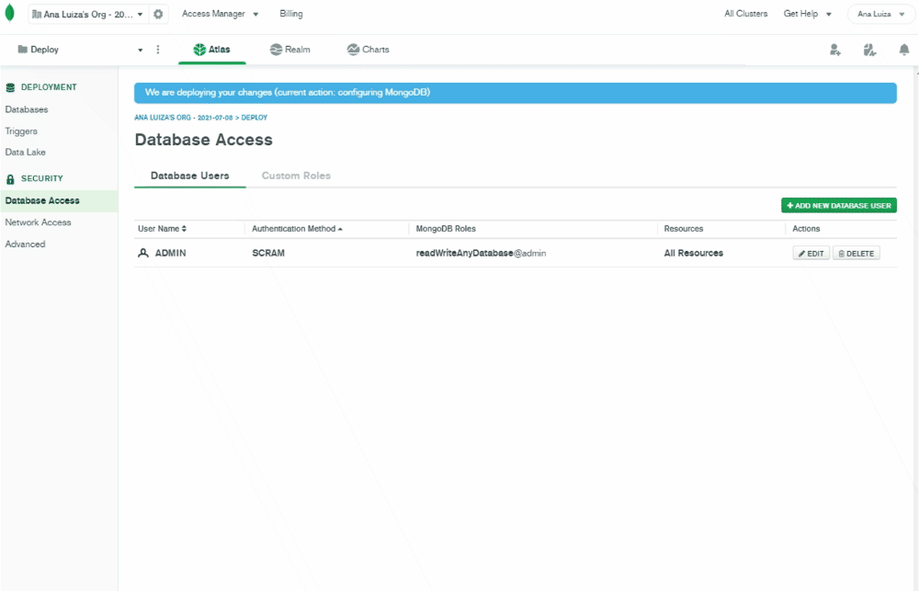Open the project activity feed icon

pos(869,50)
